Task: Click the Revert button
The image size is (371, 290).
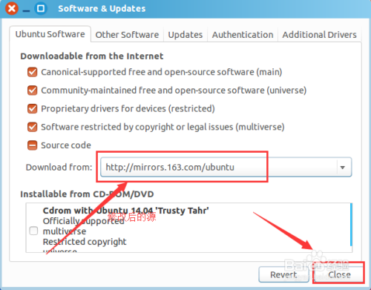Action: click(x=283, y=274)
